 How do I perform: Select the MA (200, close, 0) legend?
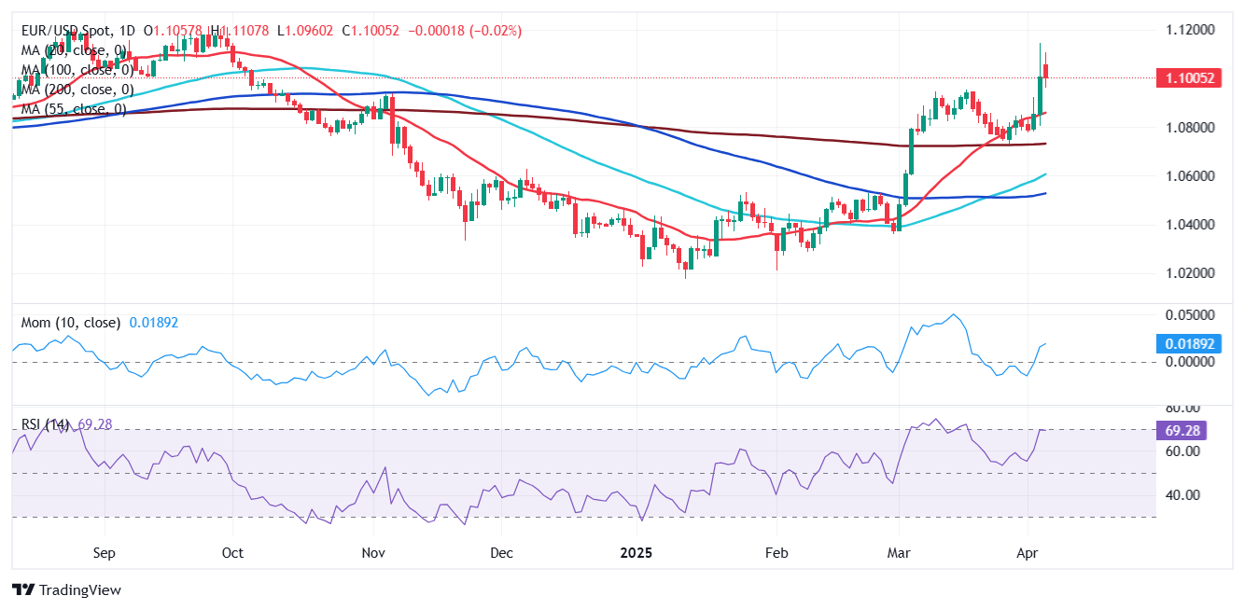click(x=77, y=90)
